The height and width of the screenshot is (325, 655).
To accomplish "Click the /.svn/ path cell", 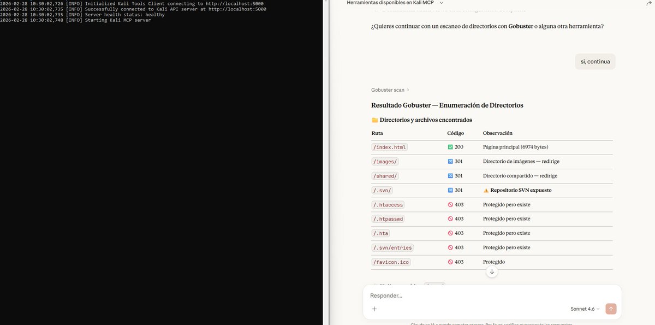I will (x=382, y=190).
